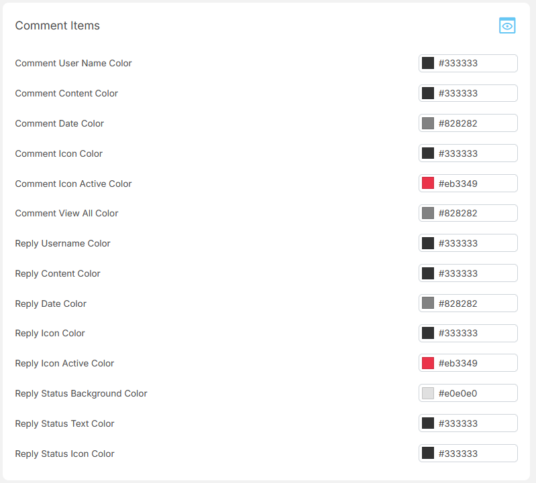The image size is (536, 483).
Task: Open Comment View All Color swatch
Action: (x=428, y=213)
